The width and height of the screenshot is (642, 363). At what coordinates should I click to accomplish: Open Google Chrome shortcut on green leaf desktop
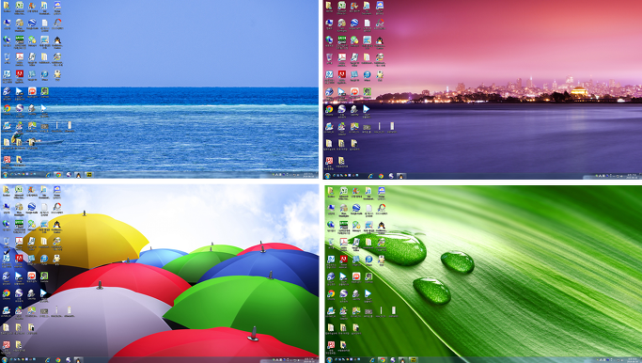[x=331, y=293]
